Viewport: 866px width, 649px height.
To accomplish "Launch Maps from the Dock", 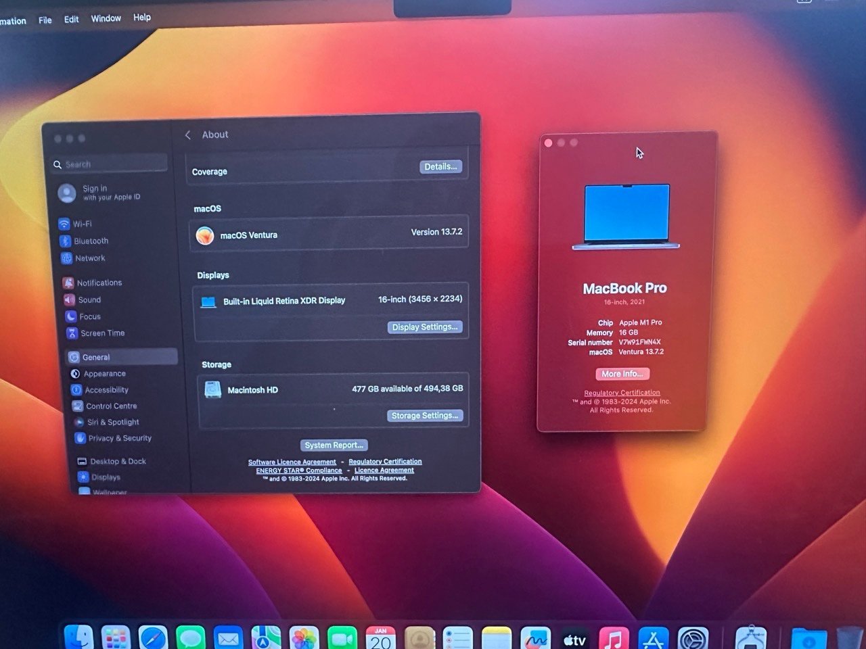I will click(266, 638).
